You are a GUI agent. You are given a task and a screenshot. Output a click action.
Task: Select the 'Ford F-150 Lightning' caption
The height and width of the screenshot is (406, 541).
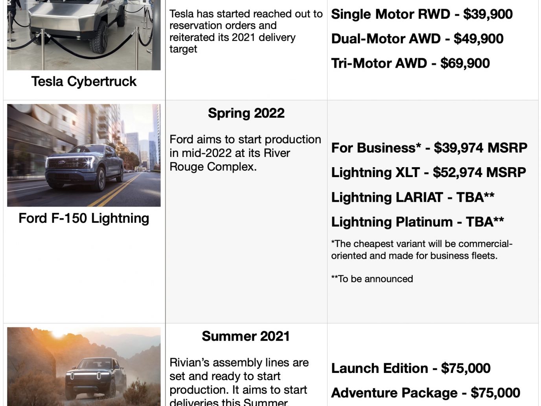[x=84, y=218]
